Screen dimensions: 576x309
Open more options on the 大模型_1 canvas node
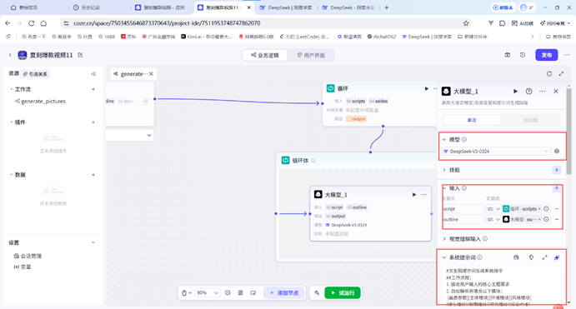coord(423,195)
